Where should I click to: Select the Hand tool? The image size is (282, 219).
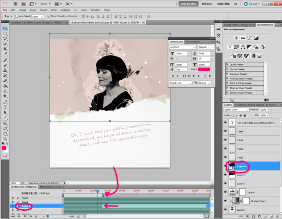pyautogui.click(x=5, y=134)
